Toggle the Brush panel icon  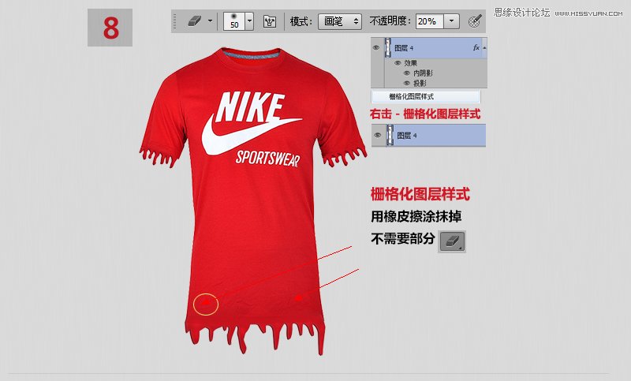269,21
